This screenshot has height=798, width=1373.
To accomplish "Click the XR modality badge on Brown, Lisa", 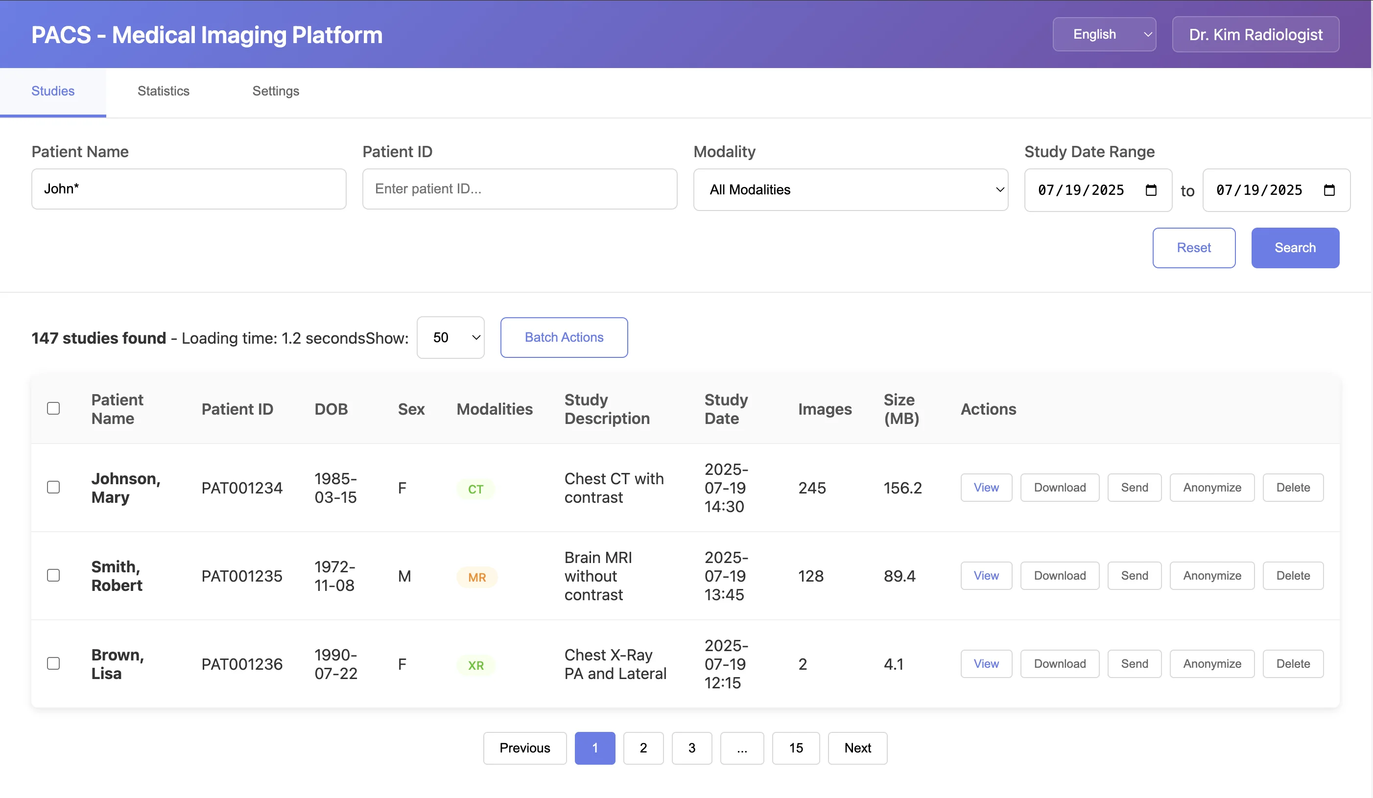I will click(x=475, y=664).
